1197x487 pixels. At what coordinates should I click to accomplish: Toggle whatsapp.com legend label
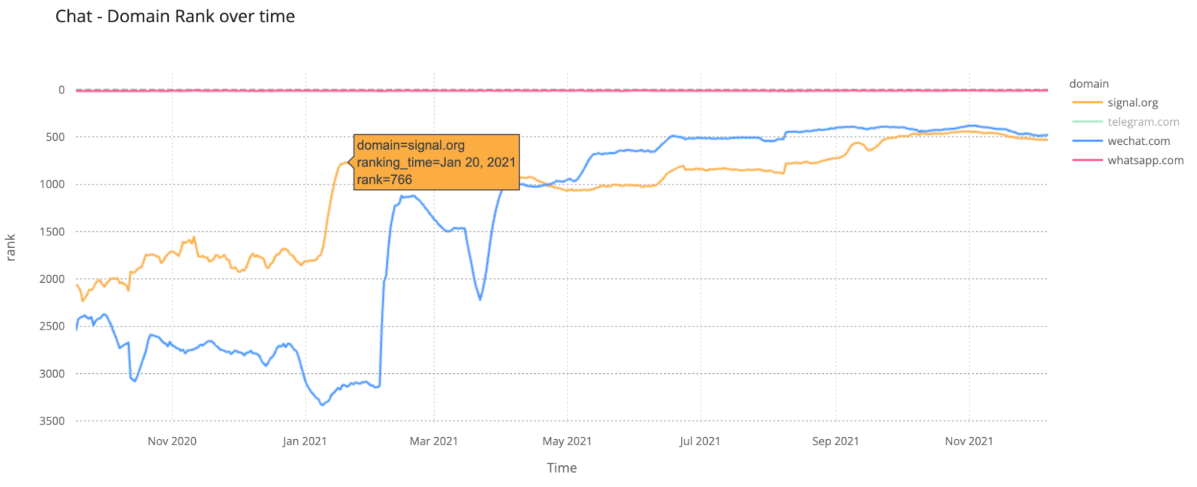pos(1145,160)
